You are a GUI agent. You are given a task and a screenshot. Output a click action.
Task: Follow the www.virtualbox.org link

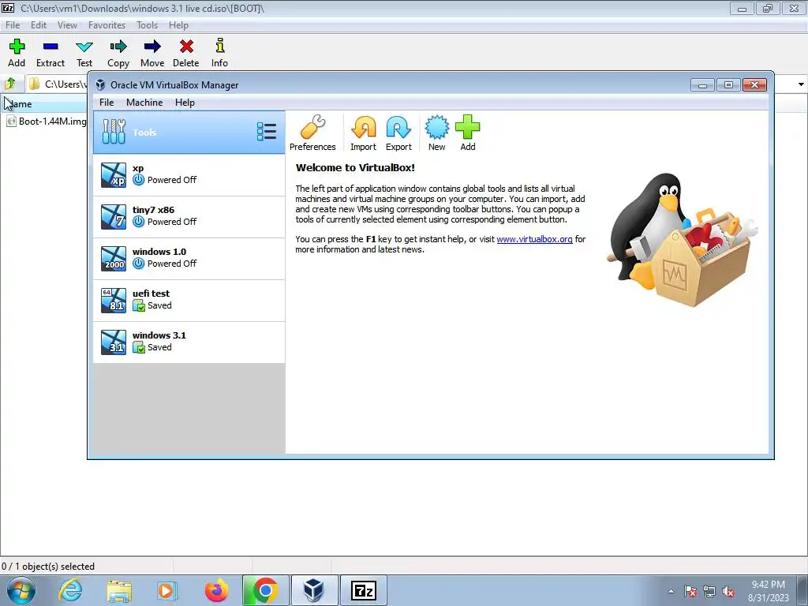534,239
